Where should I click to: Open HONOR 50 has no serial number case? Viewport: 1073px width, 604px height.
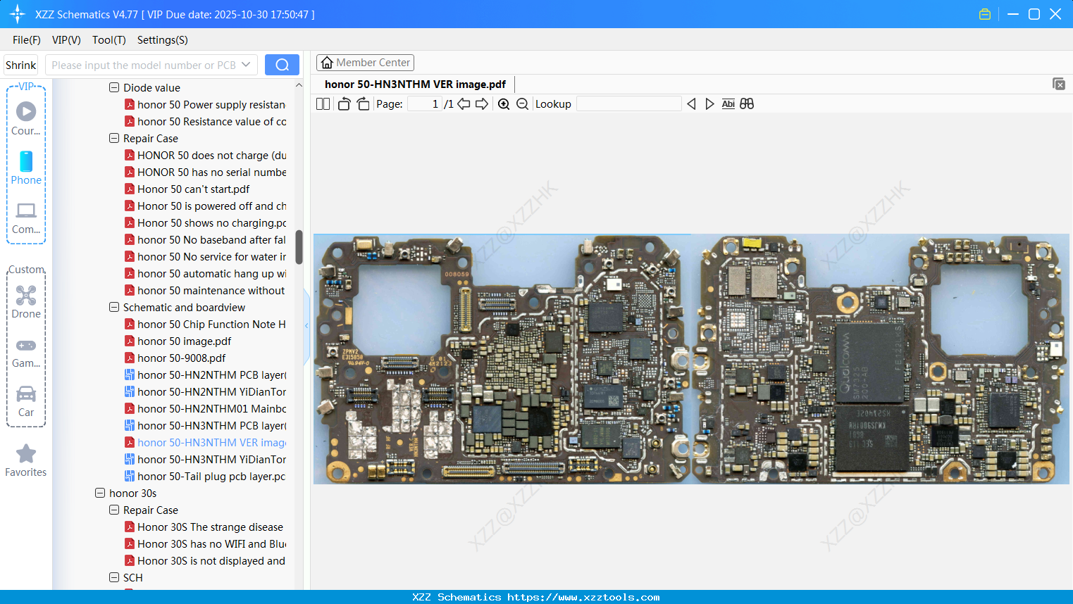pyautogui.click(x=205, y=172)
